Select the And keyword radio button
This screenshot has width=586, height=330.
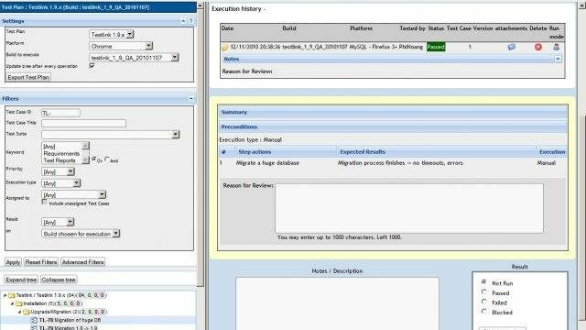[107, 159]
